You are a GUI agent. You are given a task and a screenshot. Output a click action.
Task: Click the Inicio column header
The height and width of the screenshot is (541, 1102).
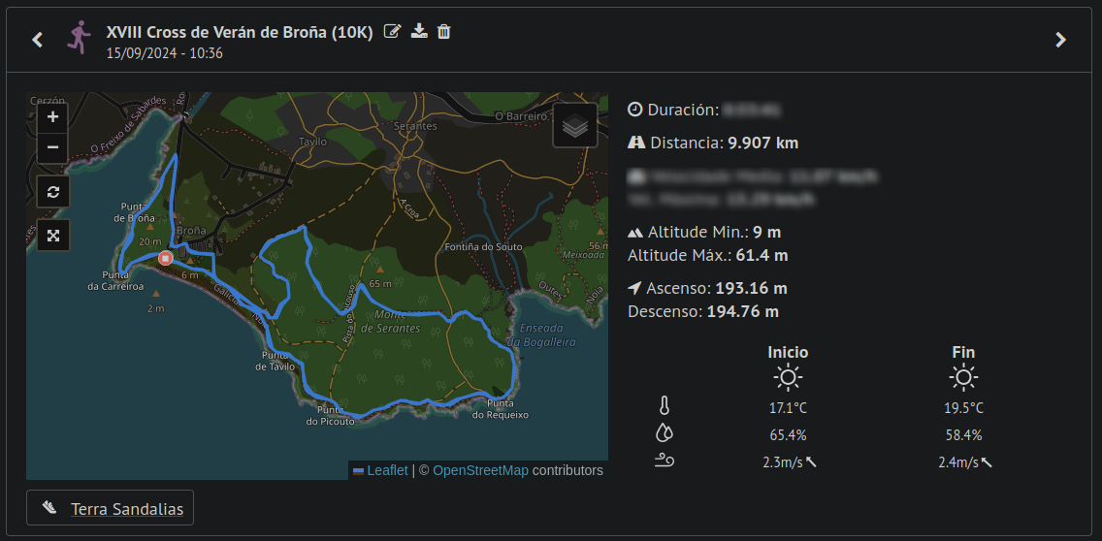(x=788, y=352)
